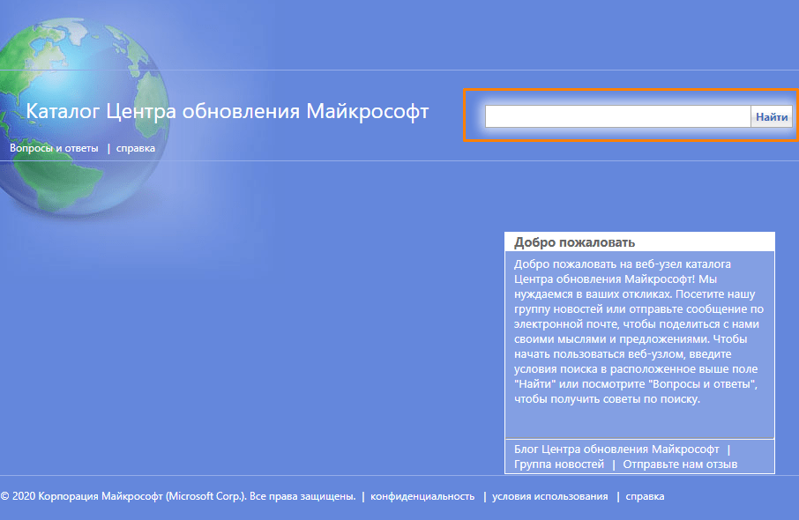Open the Группа новостей link
Viewport: 799px width, 520px height.
pos(559,464)
